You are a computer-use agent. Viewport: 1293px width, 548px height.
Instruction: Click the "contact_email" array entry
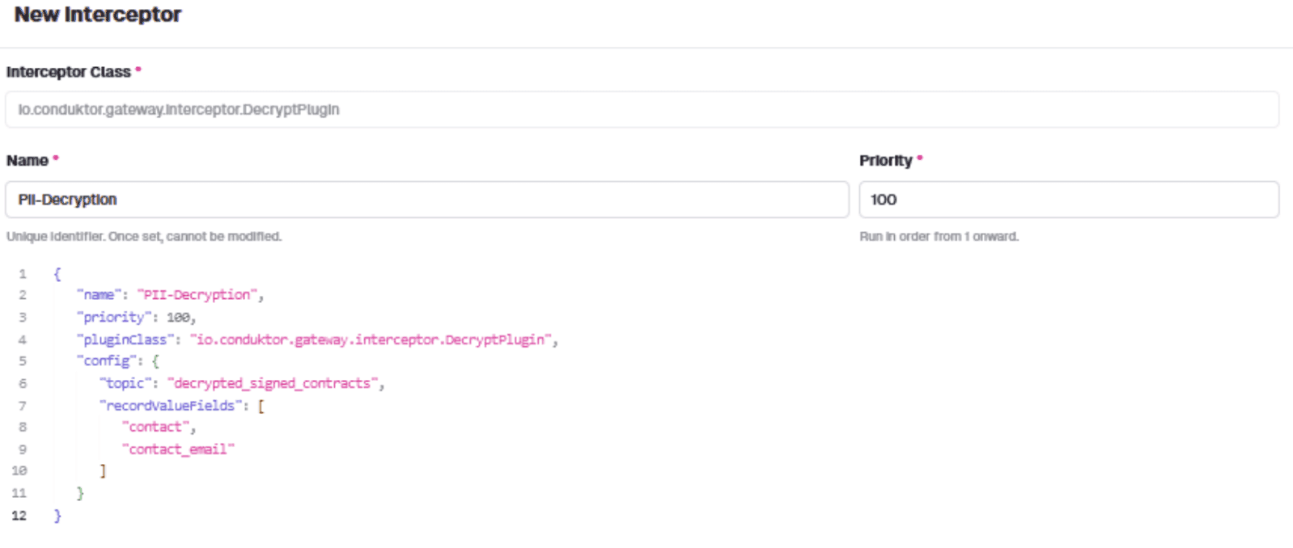pos(178,449)
